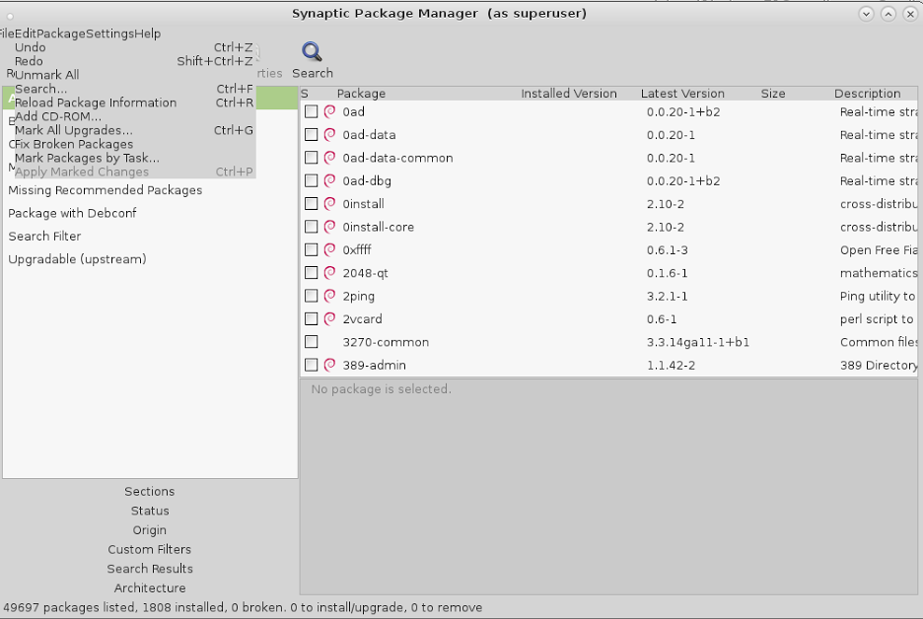Choose Undo from the Edit menu
This screenshot has width=923, height=619.
coord(134,47)
